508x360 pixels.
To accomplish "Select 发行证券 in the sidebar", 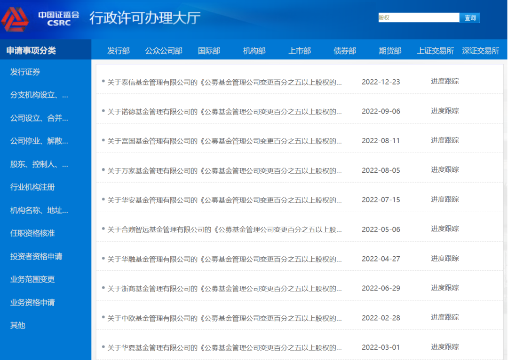I will pyautogui.click(x=25, y=72).
